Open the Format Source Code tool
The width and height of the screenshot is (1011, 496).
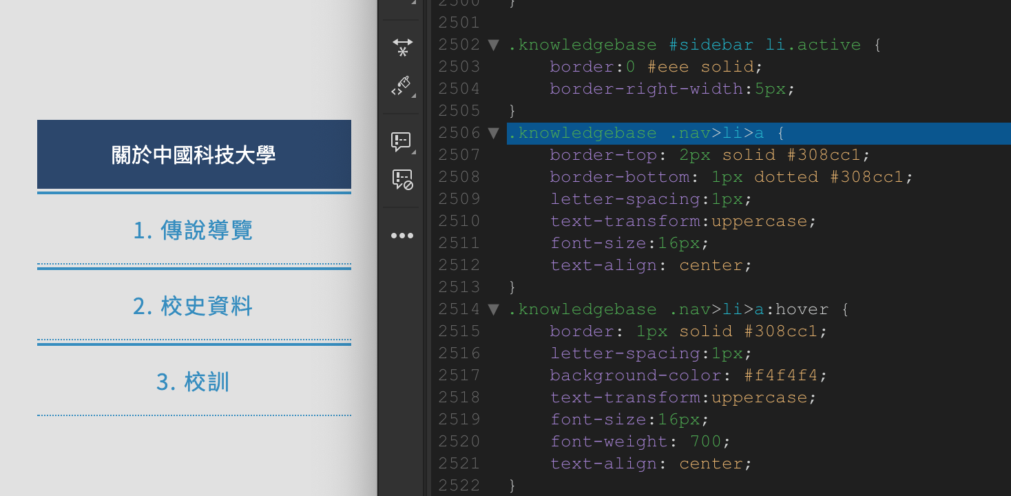[x=402, y=86]
